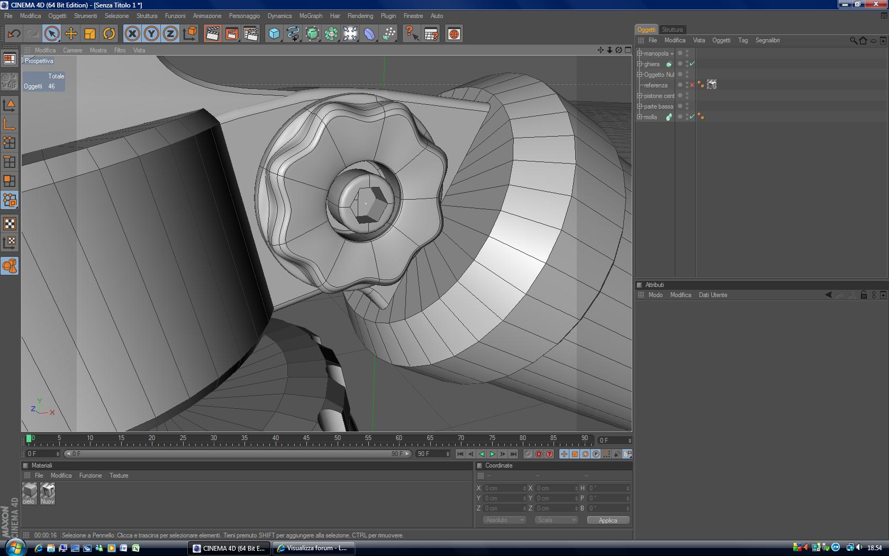Enable the red X on referenza object
The height and width of the screenshot is (556, 889).
692,85
